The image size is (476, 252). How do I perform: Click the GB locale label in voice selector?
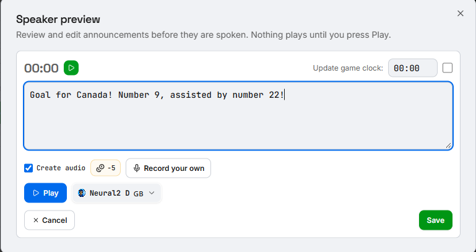pos(139,194)
